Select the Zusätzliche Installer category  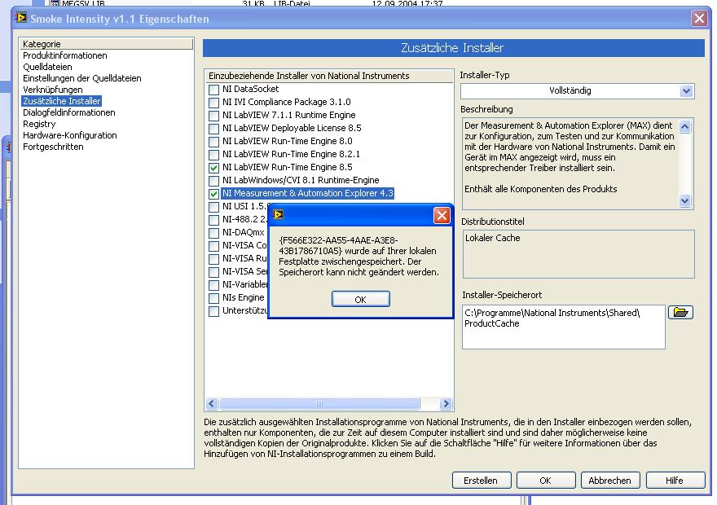[x=62, y=101]
